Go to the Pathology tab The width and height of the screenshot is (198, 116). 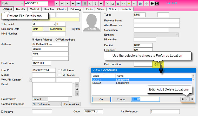76,9
